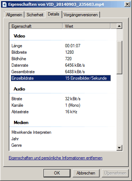Select the Genre property row
The height and width of the screenshot is (181, 132).
point(61,145)
